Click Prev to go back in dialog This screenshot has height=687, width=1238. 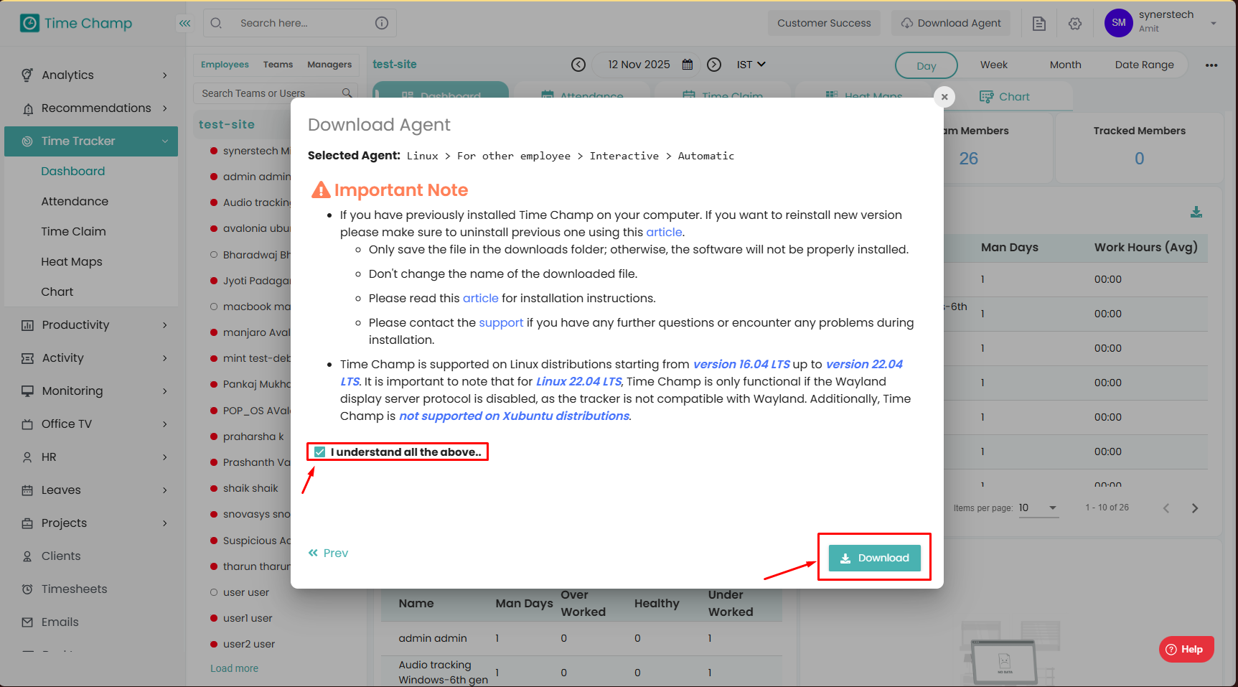click(328, 553)
